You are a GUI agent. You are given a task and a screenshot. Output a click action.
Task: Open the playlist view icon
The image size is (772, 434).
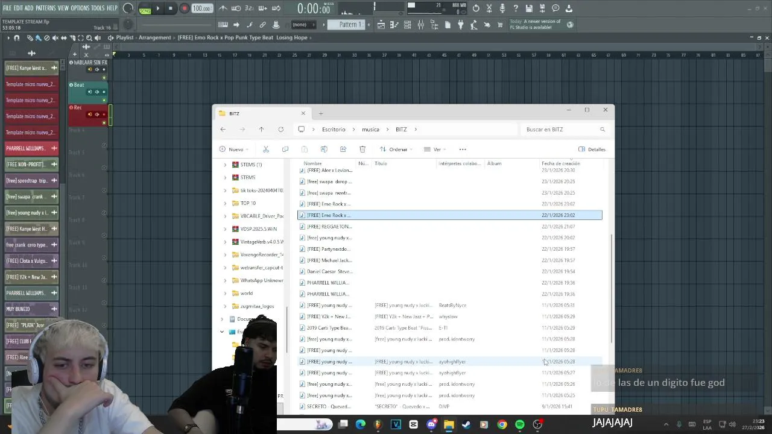point(381,25)
